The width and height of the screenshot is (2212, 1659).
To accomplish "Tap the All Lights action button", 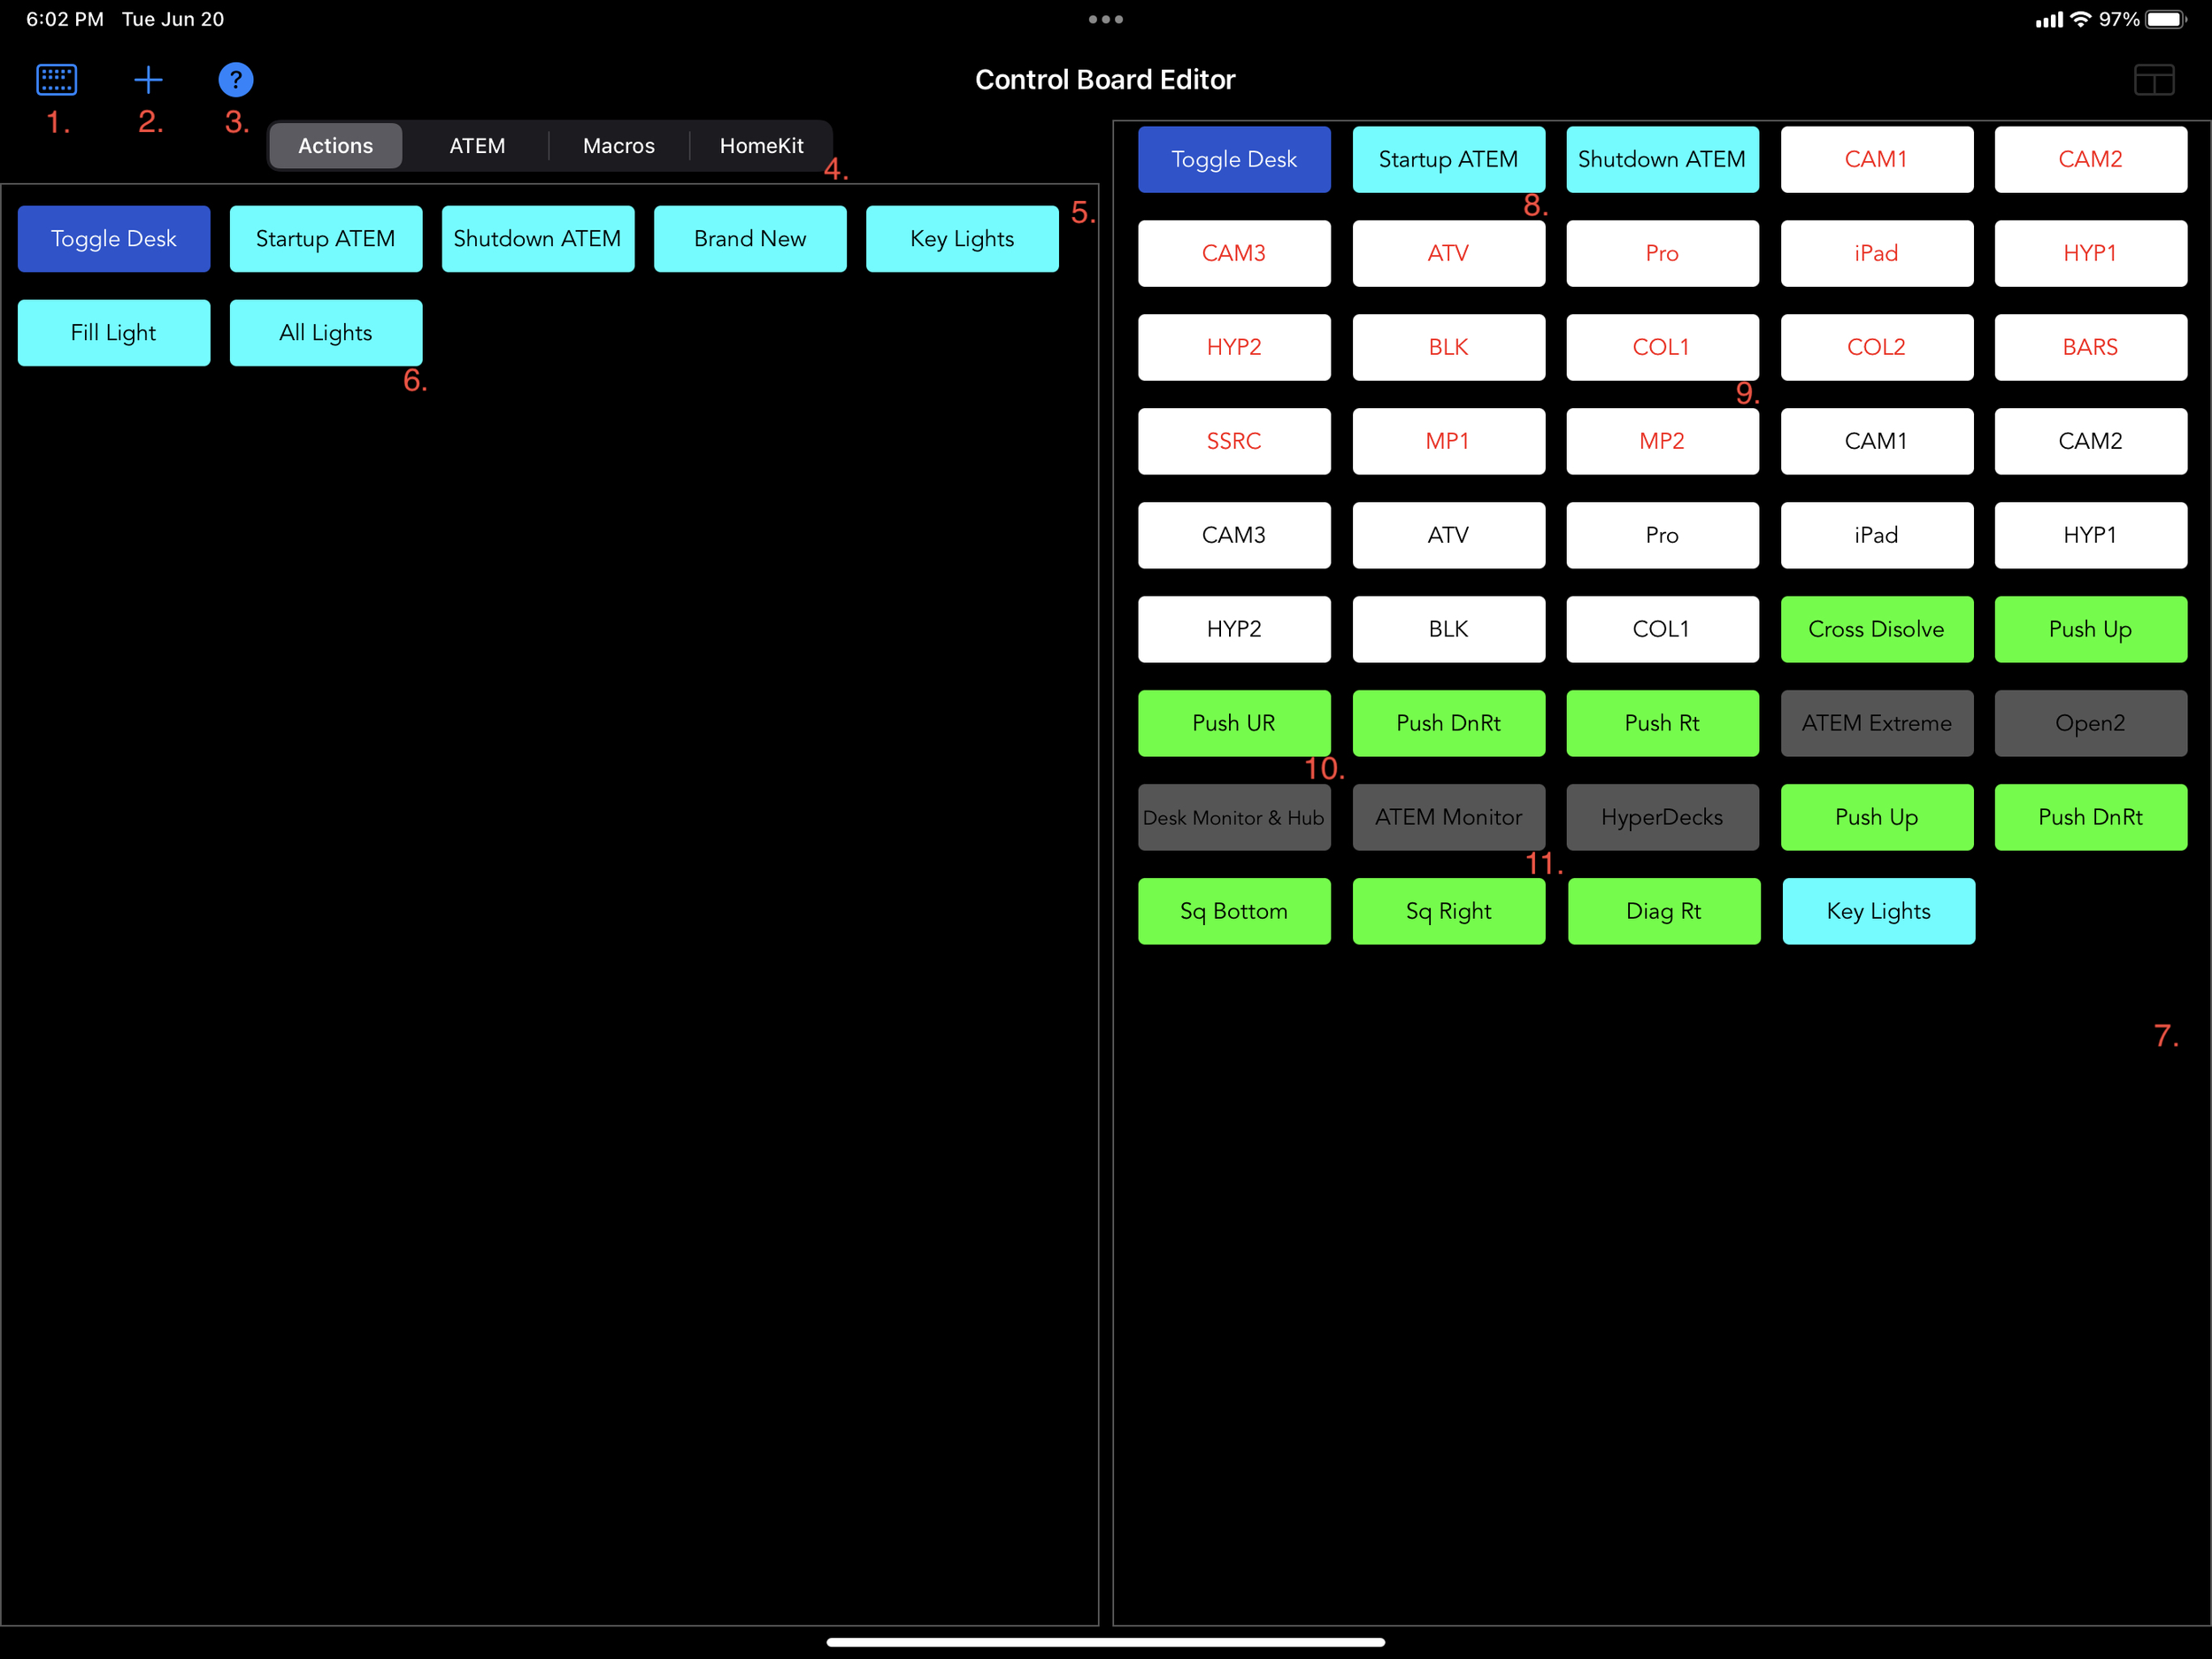I will pyautogui.click(x=326, y=333).
